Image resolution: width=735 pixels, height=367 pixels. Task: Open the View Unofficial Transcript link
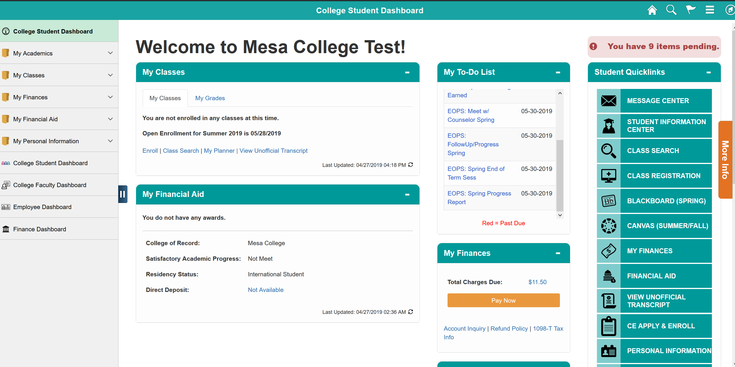[273, 150]
